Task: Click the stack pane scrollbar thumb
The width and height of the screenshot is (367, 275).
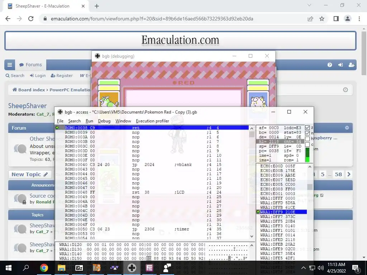Action: [310, 187]
